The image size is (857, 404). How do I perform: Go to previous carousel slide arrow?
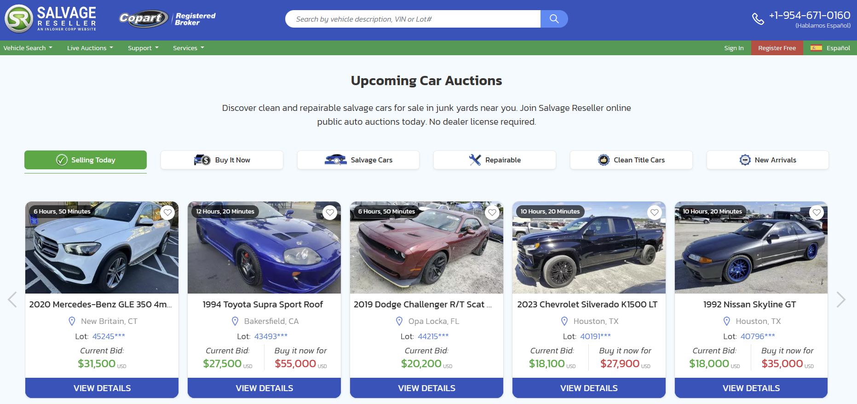12,300
